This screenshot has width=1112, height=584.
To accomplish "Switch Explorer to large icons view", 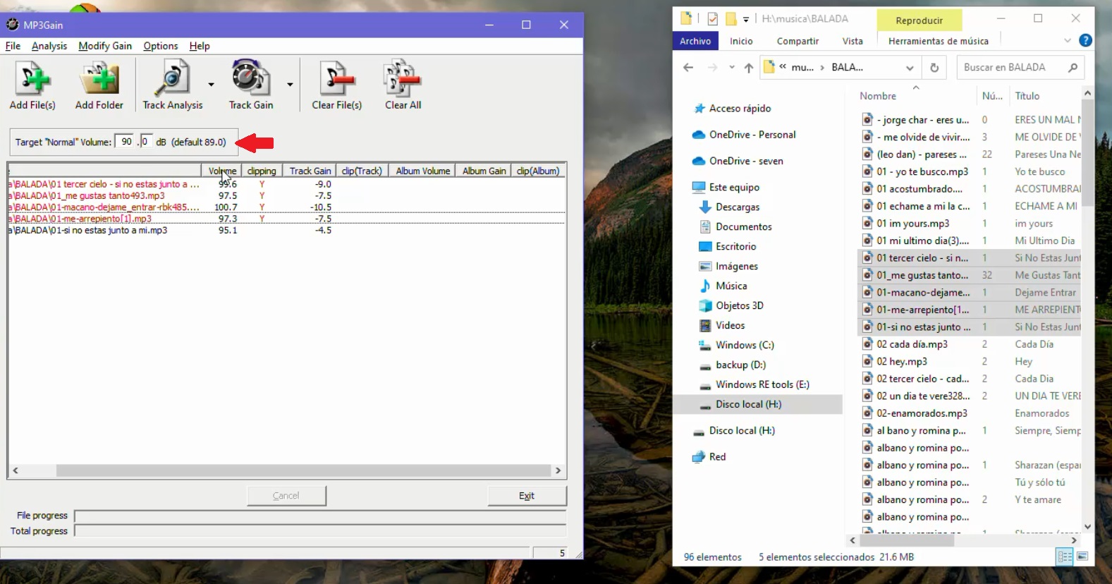I will point(1082,556).
